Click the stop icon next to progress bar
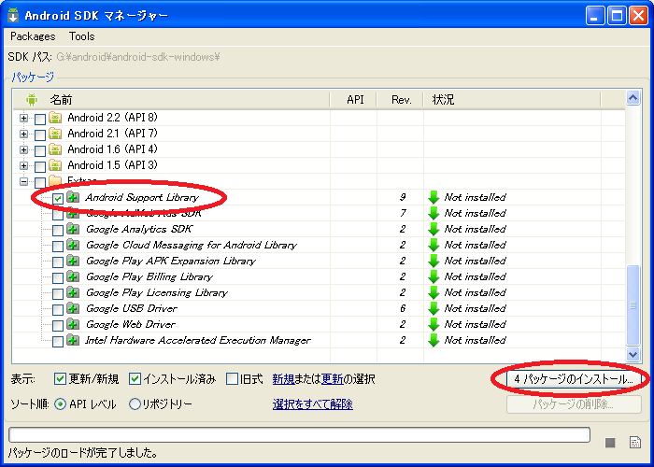Viewport: 654px width, 467px height. [610, 442]
